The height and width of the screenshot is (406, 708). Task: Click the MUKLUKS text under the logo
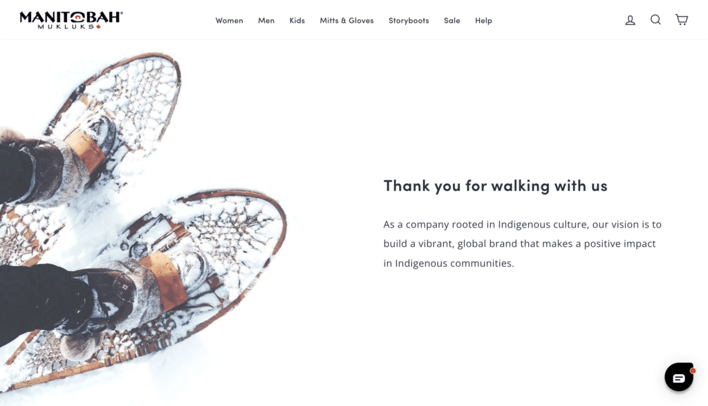[66, 27]
